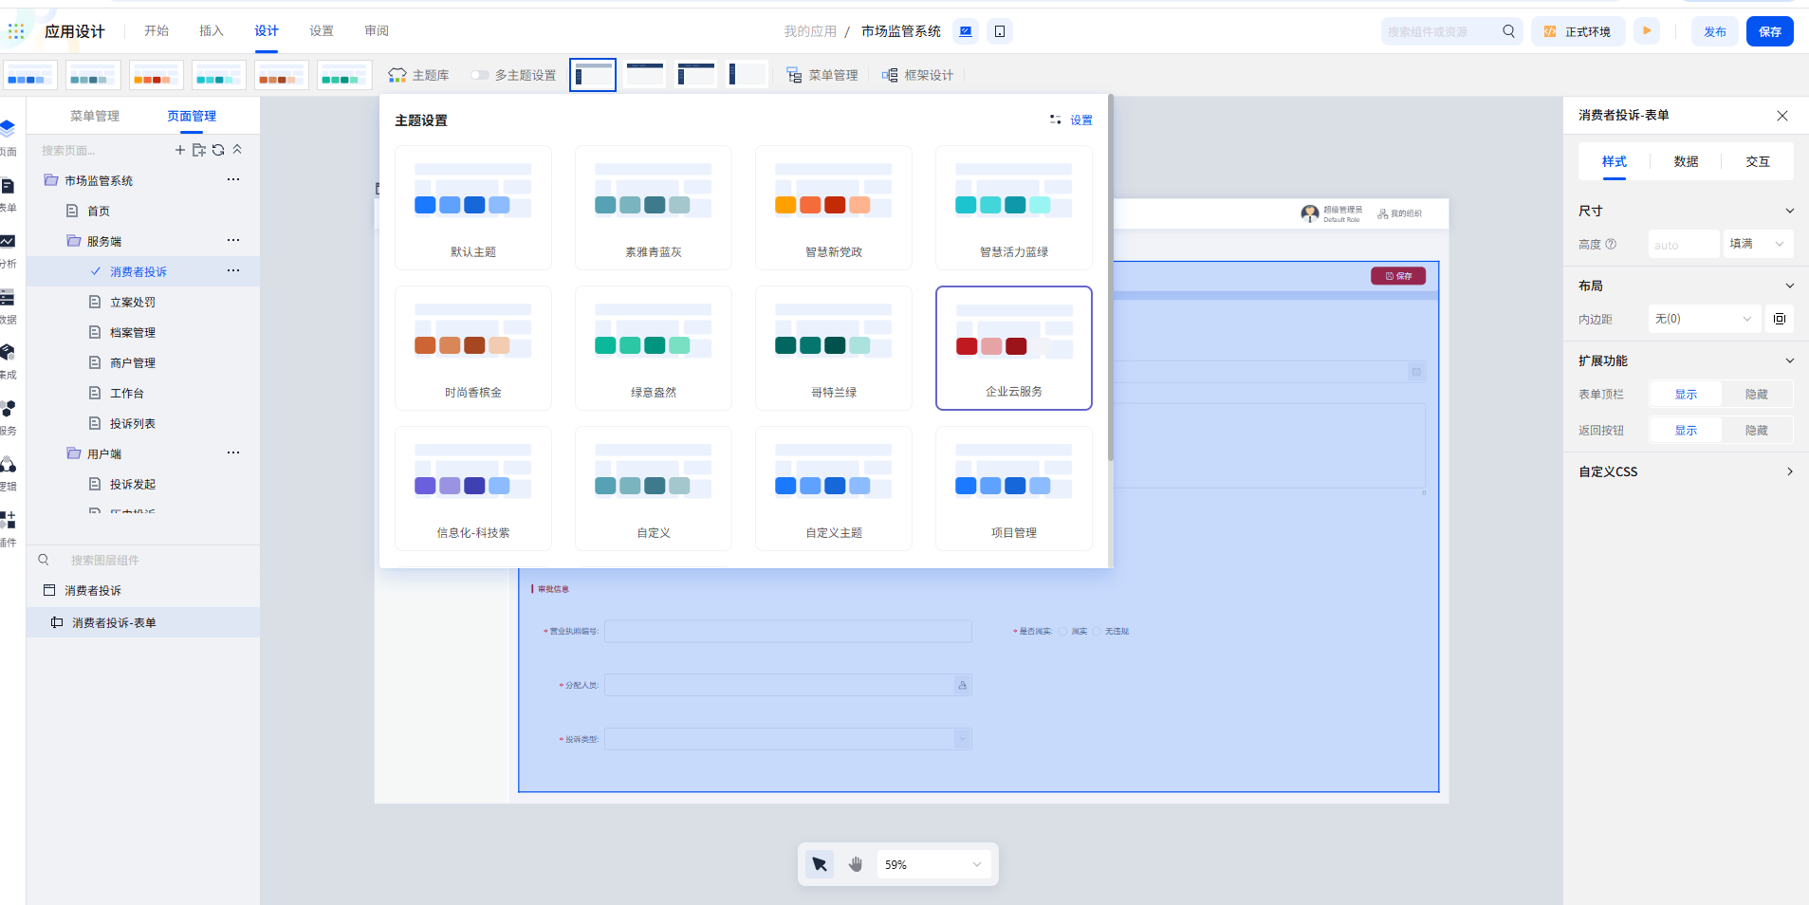Open the 立案处罚 page
Image resolution: width=1809 pixels, height=905 pixels.
[x=133, y=302]
